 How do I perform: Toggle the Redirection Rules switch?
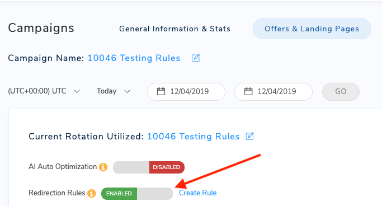point(137,194)
